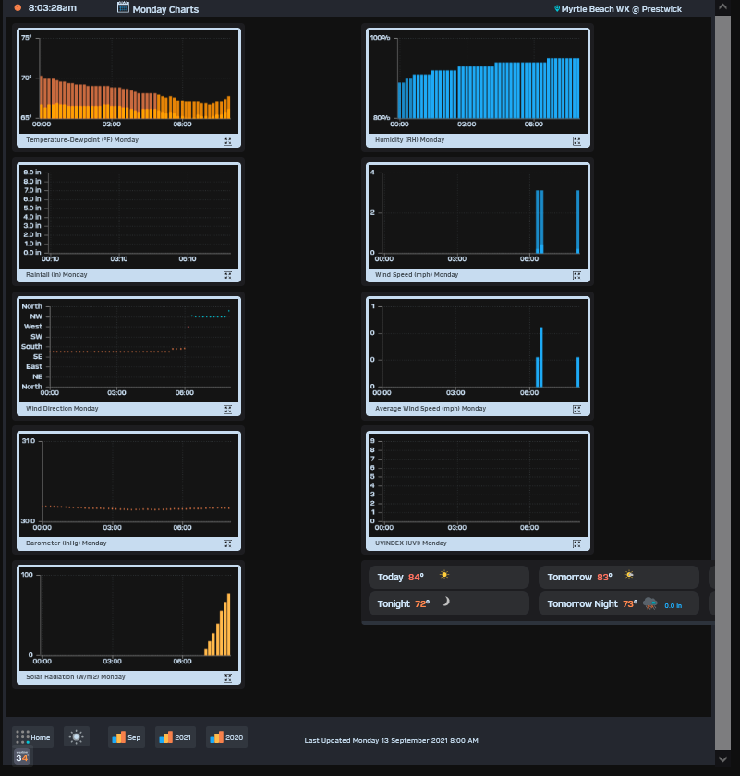This screenshot has height=776, width=740.
Task: Click the rain cloud icon in Tomorrow Night
Action: coord(649,603)
